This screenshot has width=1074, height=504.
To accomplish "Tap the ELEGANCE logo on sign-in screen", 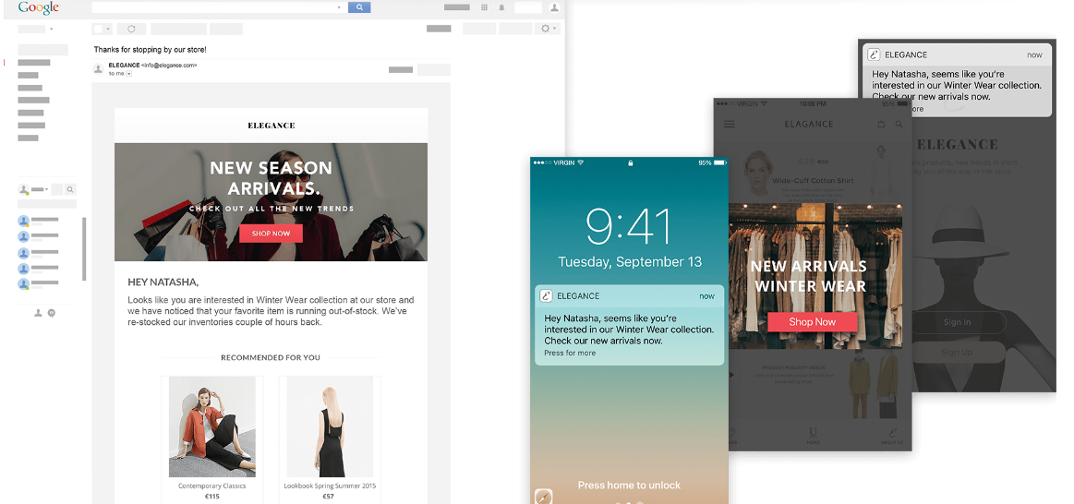I will pyautogui.click(x=957, y=145).
